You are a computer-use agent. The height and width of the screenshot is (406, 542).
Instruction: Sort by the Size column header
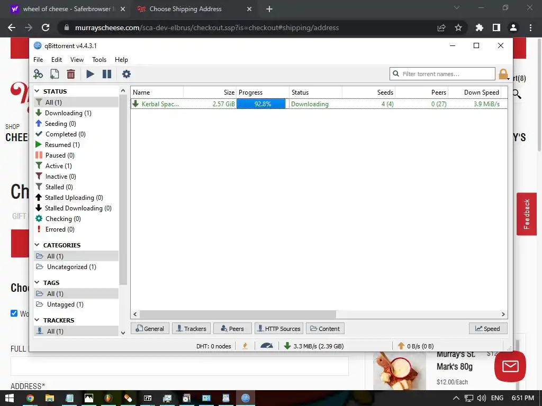pyautogui.click(x=210, y=92)
